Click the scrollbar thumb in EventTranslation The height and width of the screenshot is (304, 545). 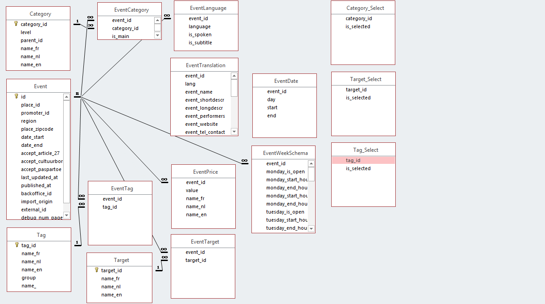click(234, 88)
